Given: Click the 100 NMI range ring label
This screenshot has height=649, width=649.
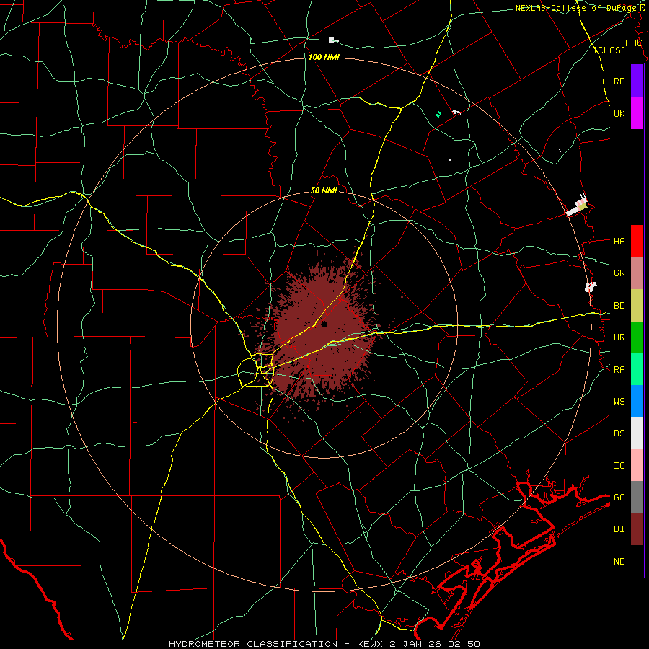Looking at the screenshot, I should point(324,57).
